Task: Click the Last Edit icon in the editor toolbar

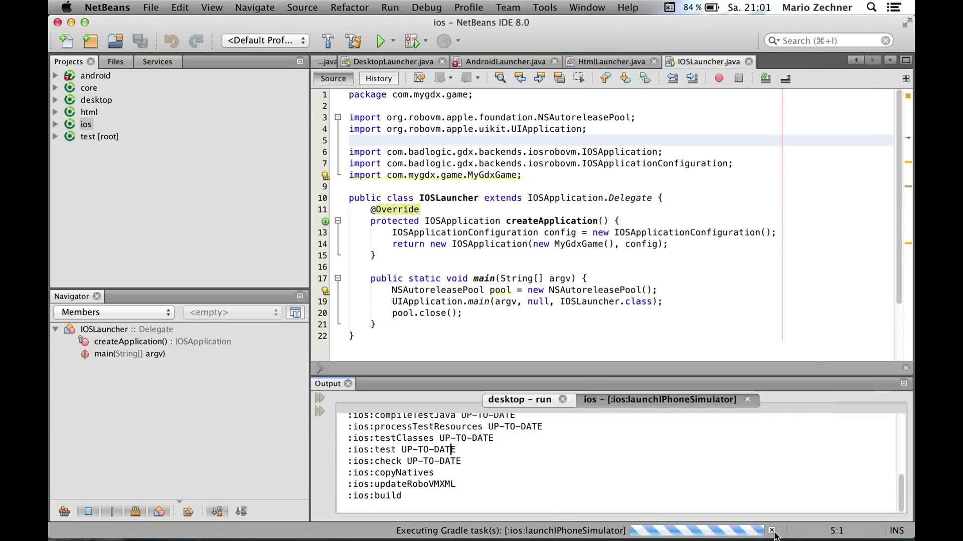Action: click(419, 78)
